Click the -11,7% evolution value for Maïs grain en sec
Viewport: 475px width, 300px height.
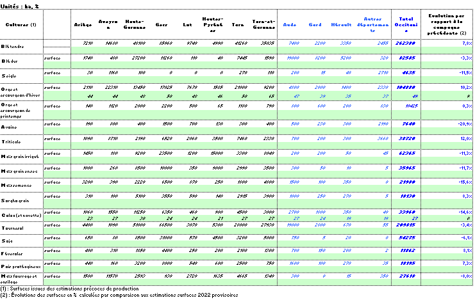(x=465, y=168)
